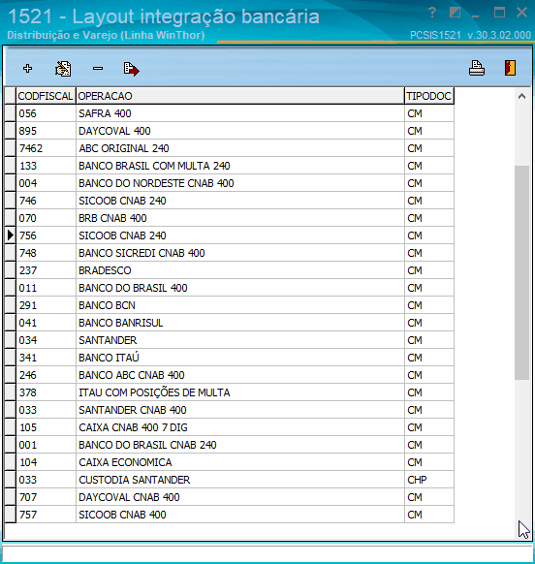This screenshot has height=564, width=535.
Task: Select CAIXA CNAB 400 7 DIG row
Action: tap(229, 427)
